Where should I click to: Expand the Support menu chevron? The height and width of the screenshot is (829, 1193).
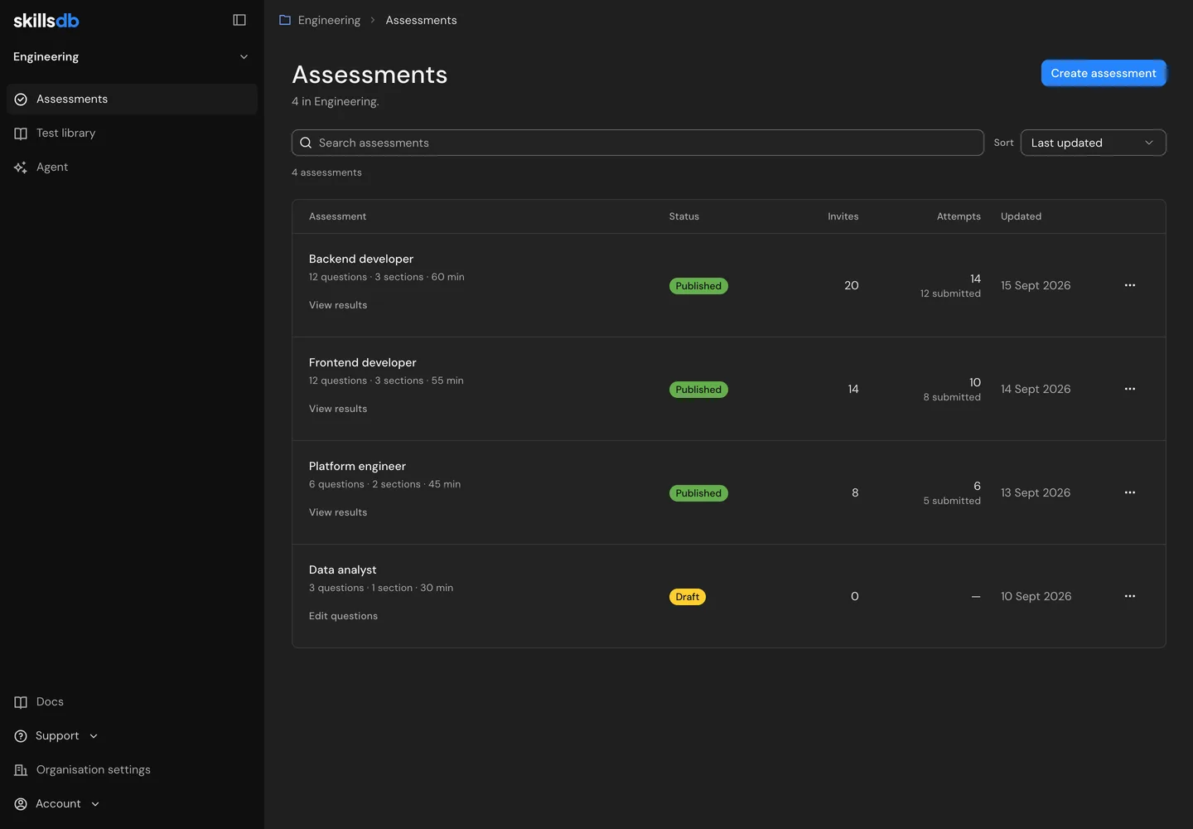(94, 736)
